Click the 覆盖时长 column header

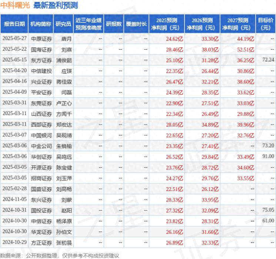click(x=136, y=24)
